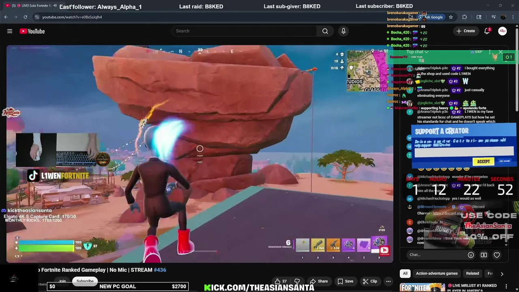Open more actions ellipsis below the video
The image size is (519, 292).
[x=388, y=281]
